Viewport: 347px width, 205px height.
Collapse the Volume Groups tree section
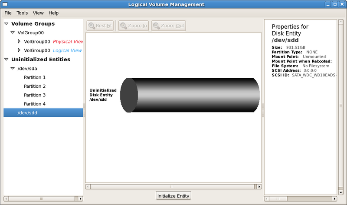(6, 23)
